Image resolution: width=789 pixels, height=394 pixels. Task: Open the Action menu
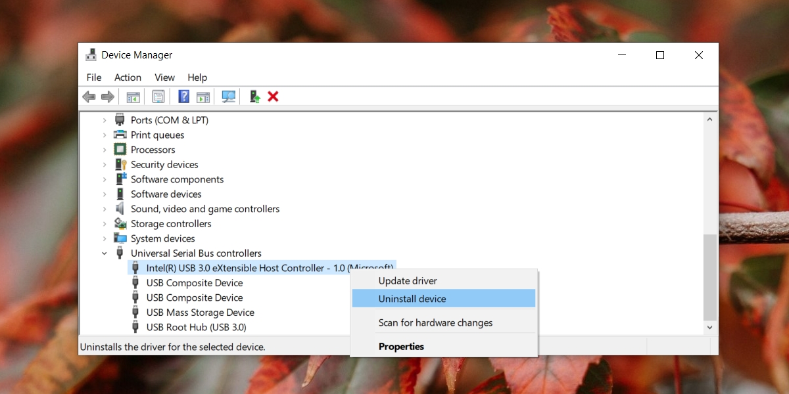[x=128, y=77]
